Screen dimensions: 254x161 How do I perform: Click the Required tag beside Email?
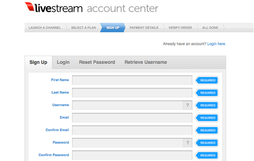coord(207,118)
